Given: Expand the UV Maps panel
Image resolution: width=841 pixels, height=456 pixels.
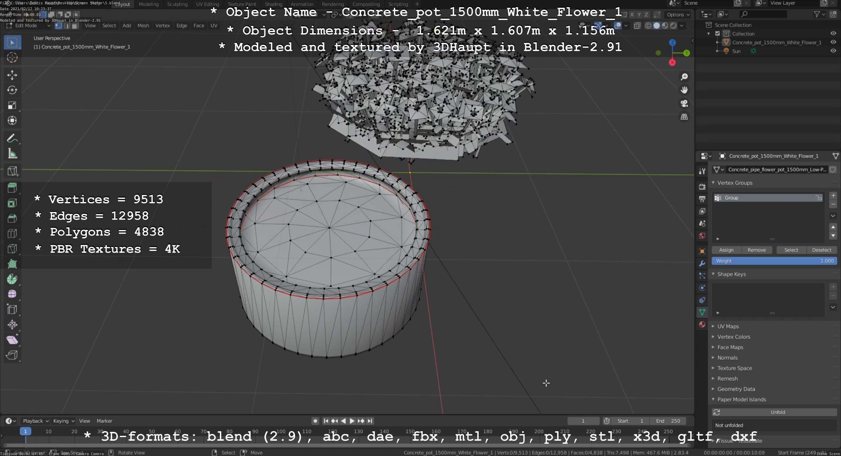Looking at the screenshot, I should coord(713,326).
